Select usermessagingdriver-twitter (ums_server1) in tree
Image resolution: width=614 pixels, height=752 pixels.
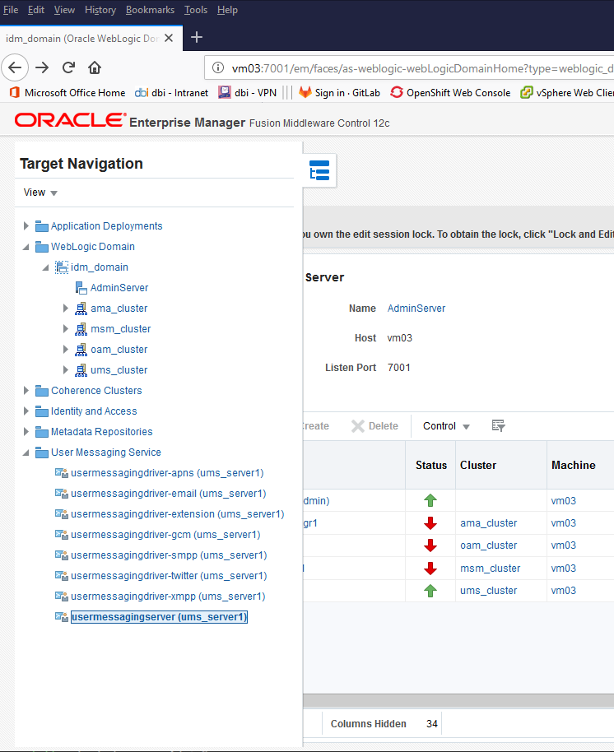pos(169,576)
